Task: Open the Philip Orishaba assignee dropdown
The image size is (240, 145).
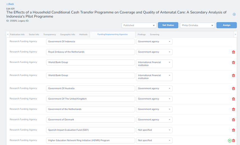Action: tap(197, 25)
